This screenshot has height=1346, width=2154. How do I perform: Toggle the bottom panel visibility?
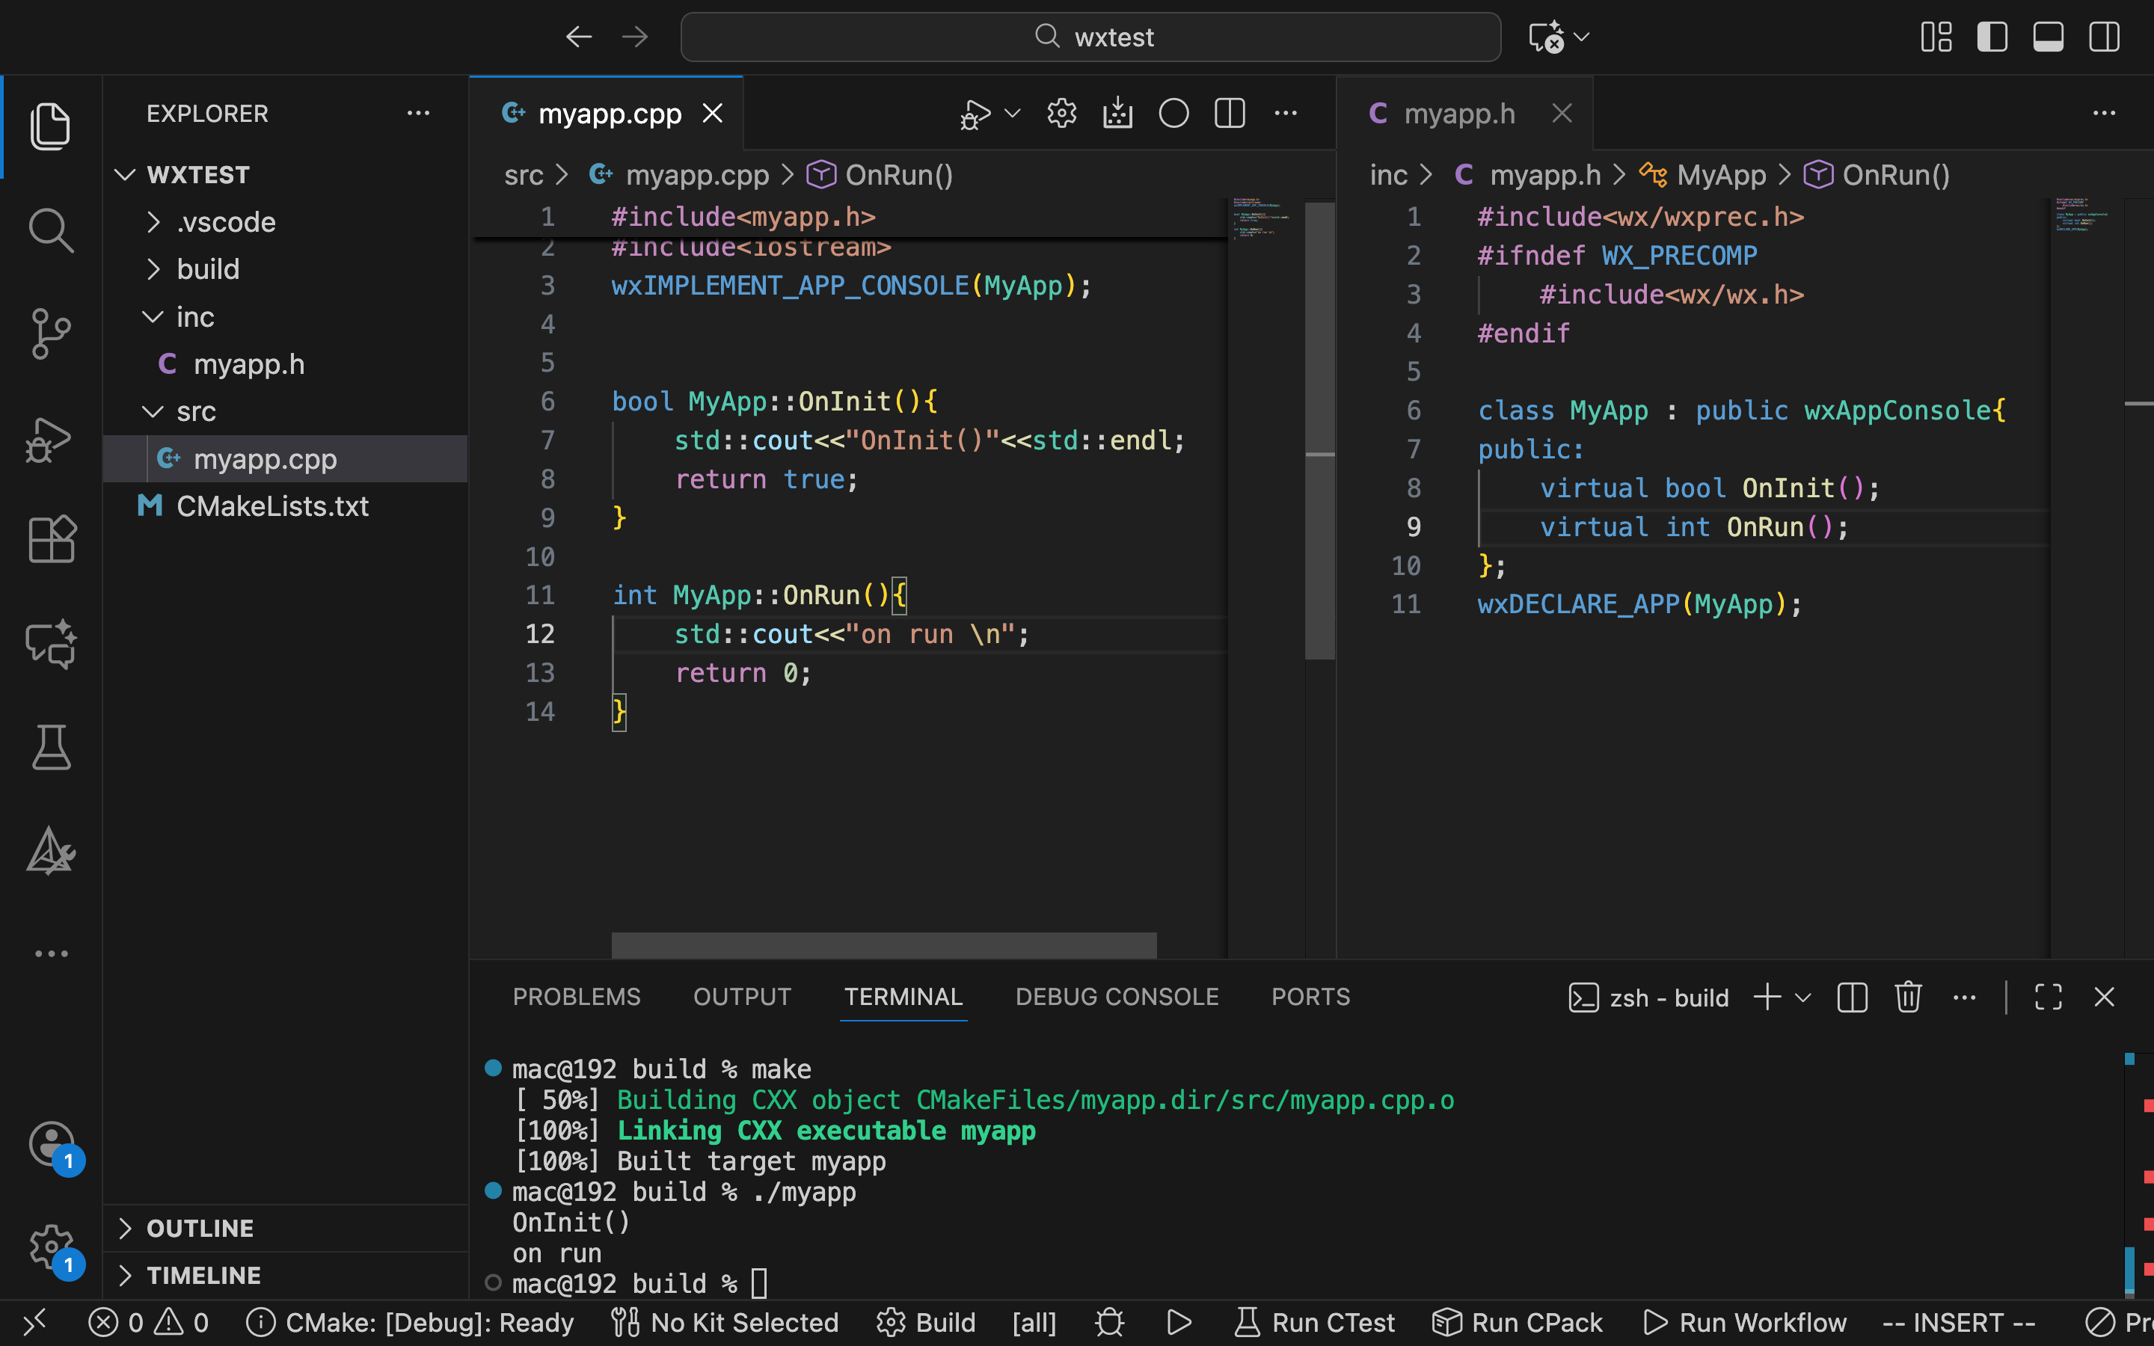2048,37
